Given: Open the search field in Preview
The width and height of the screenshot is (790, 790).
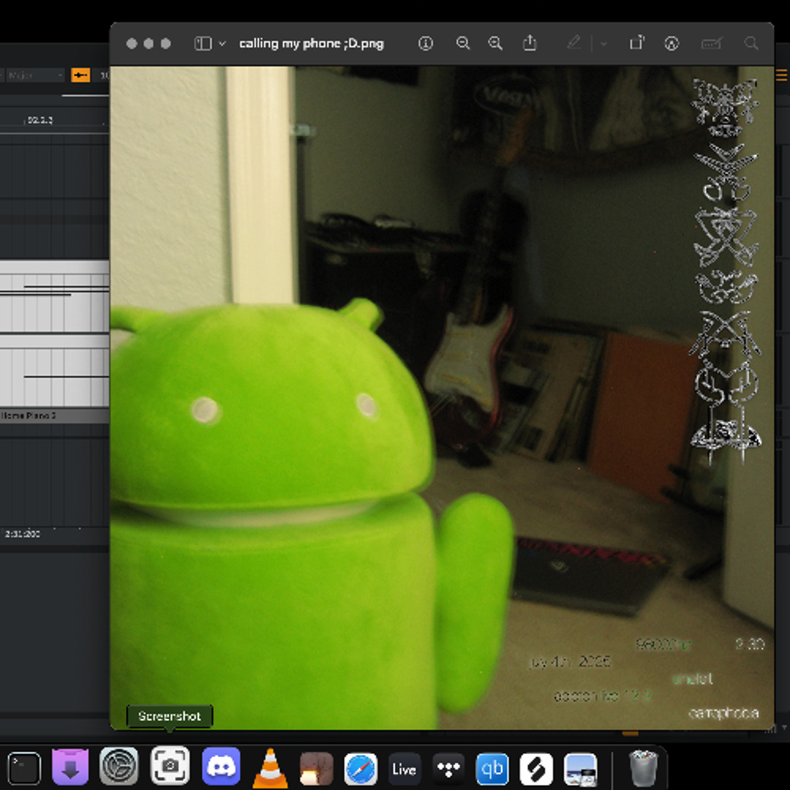Looking at the screenshot, I should click(x=750, y=44).
